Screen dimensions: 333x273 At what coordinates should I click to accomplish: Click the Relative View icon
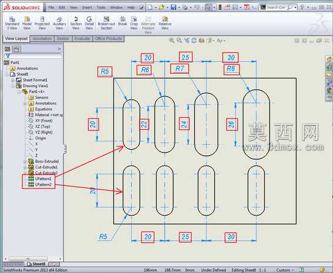(x=165, y=23)
